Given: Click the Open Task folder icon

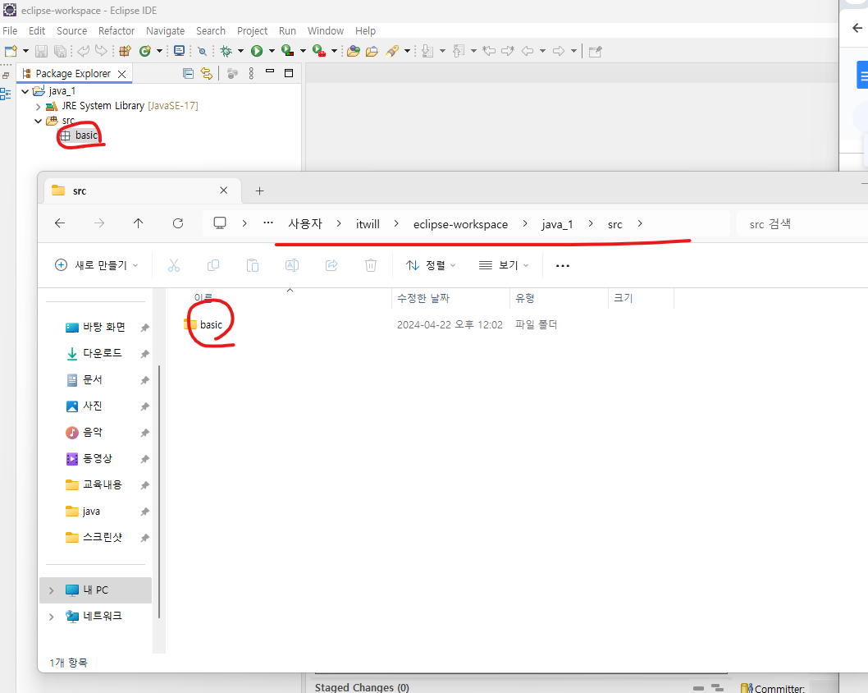Looking at the screenshot, I should [x=372, y=52].
